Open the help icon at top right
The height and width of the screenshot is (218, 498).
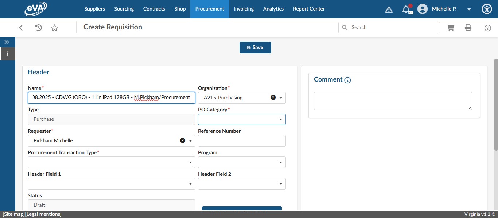pyautogui.click(x=488, y=27)
